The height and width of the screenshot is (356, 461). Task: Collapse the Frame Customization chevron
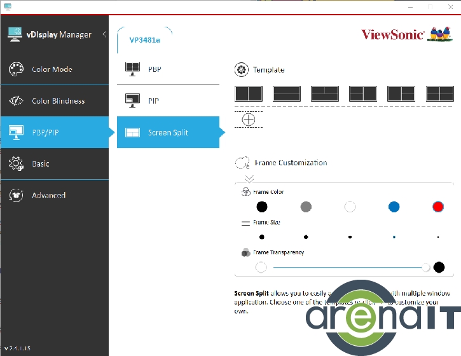[249, 179]
